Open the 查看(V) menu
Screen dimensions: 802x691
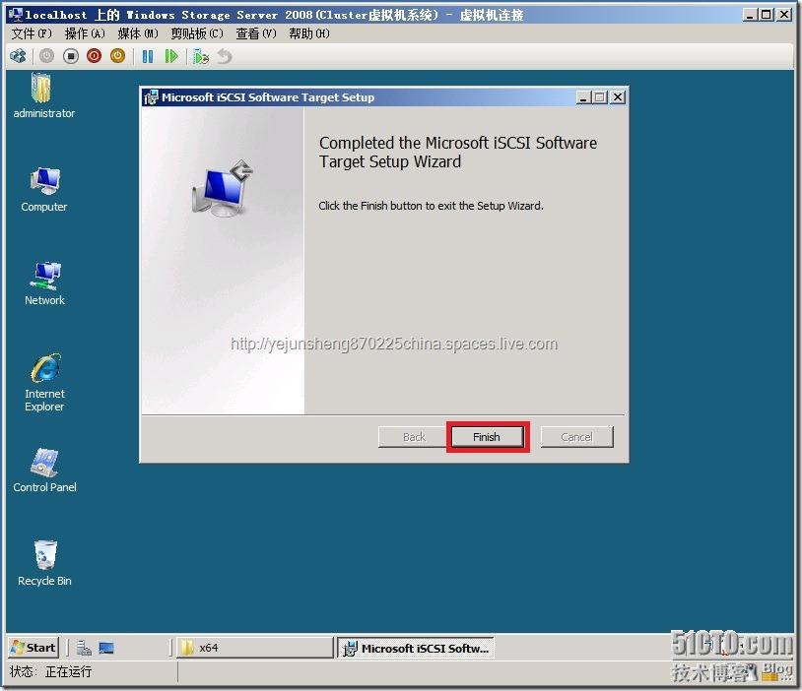pyautogui.click(x=256, y=33)
